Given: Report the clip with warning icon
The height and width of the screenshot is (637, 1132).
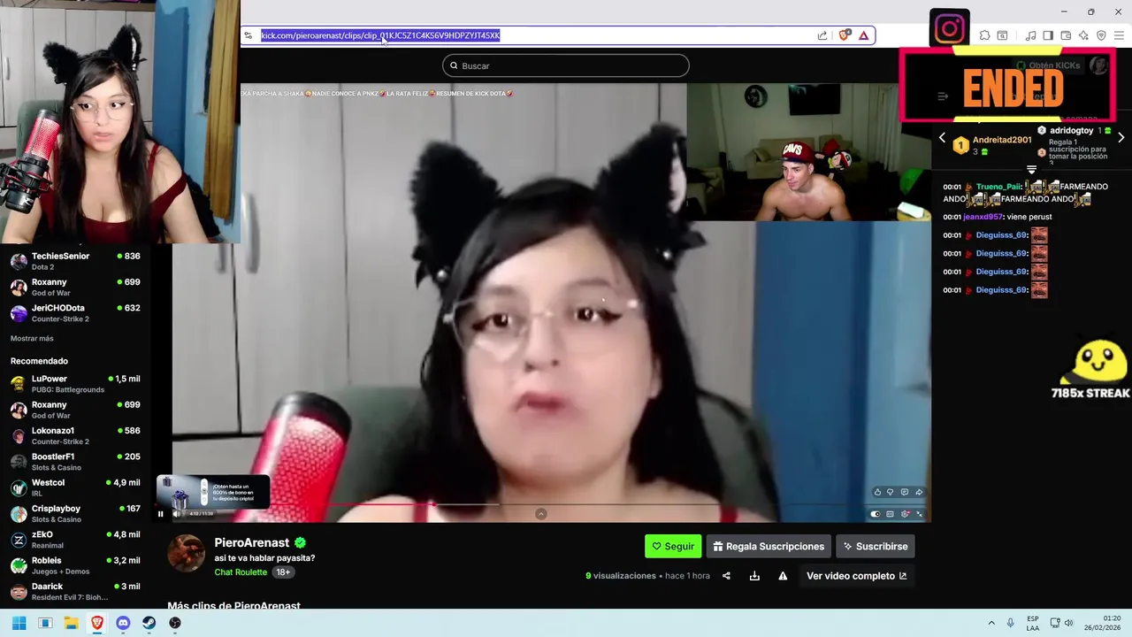Looking at the screenshot, I should 783,576.
